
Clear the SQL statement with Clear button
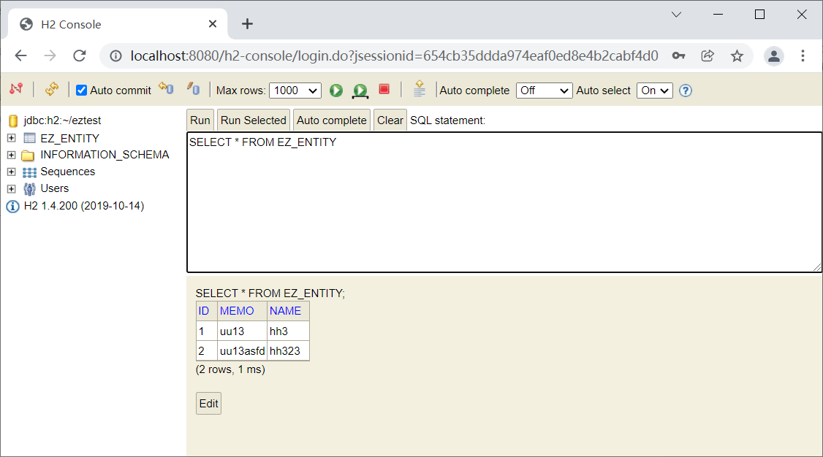click(x=390, y=120)
